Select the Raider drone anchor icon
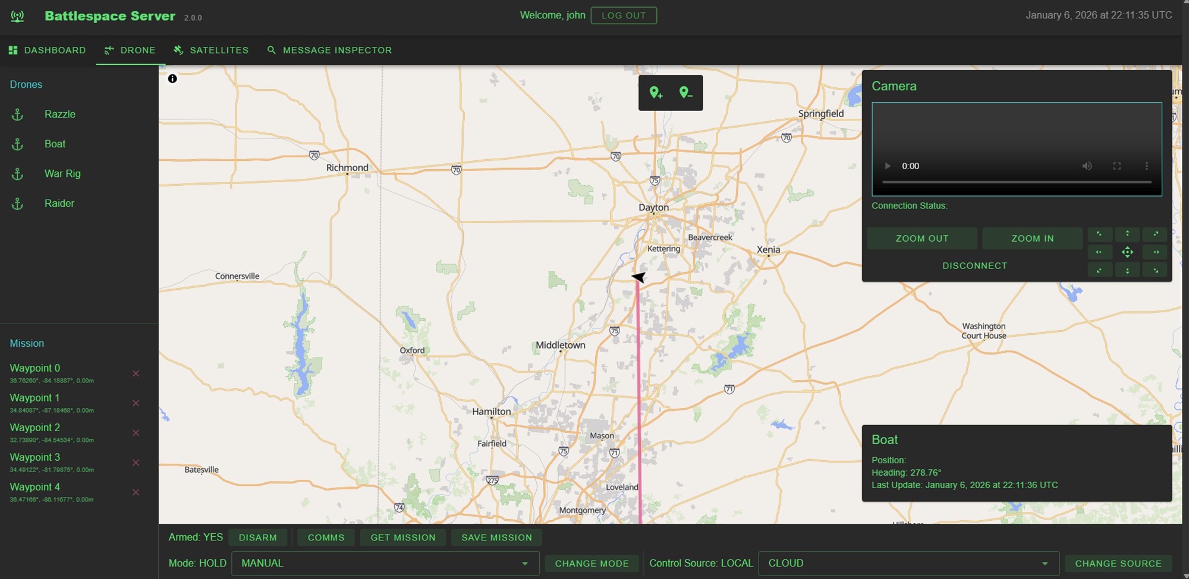Image resolution: width=1189 pixels, height=579 pixels. pos(17,203)
